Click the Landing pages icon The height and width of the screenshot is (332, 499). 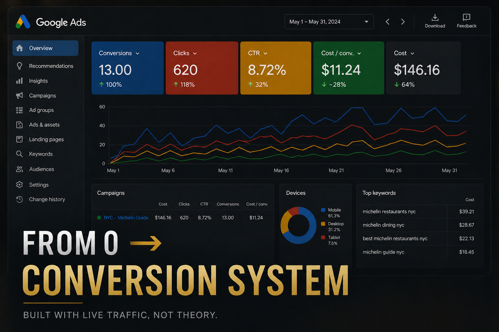click(x=19, y=139)
